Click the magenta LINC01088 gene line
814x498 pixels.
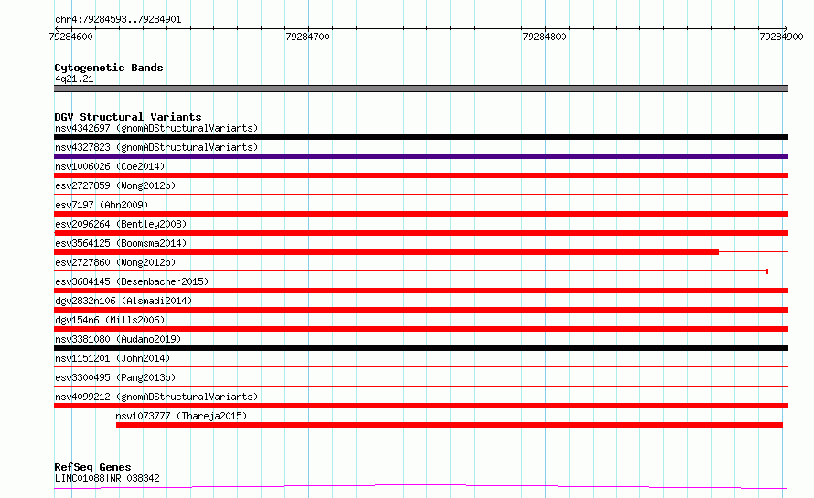click(421, 487)
